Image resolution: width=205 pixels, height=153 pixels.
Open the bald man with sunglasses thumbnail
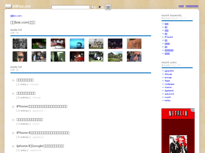pyautogui.click(x=20, y=56)
